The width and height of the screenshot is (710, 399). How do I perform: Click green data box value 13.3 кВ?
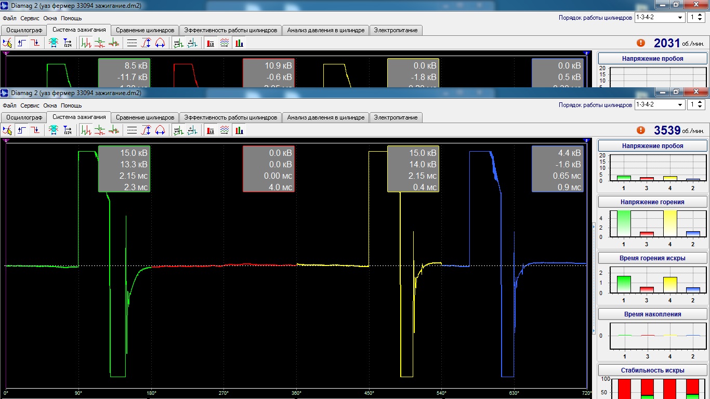point(134,165)
